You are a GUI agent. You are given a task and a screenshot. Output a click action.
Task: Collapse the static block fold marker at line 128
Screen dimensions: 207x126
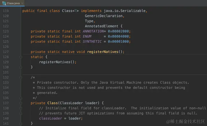(x=21, y=57)
